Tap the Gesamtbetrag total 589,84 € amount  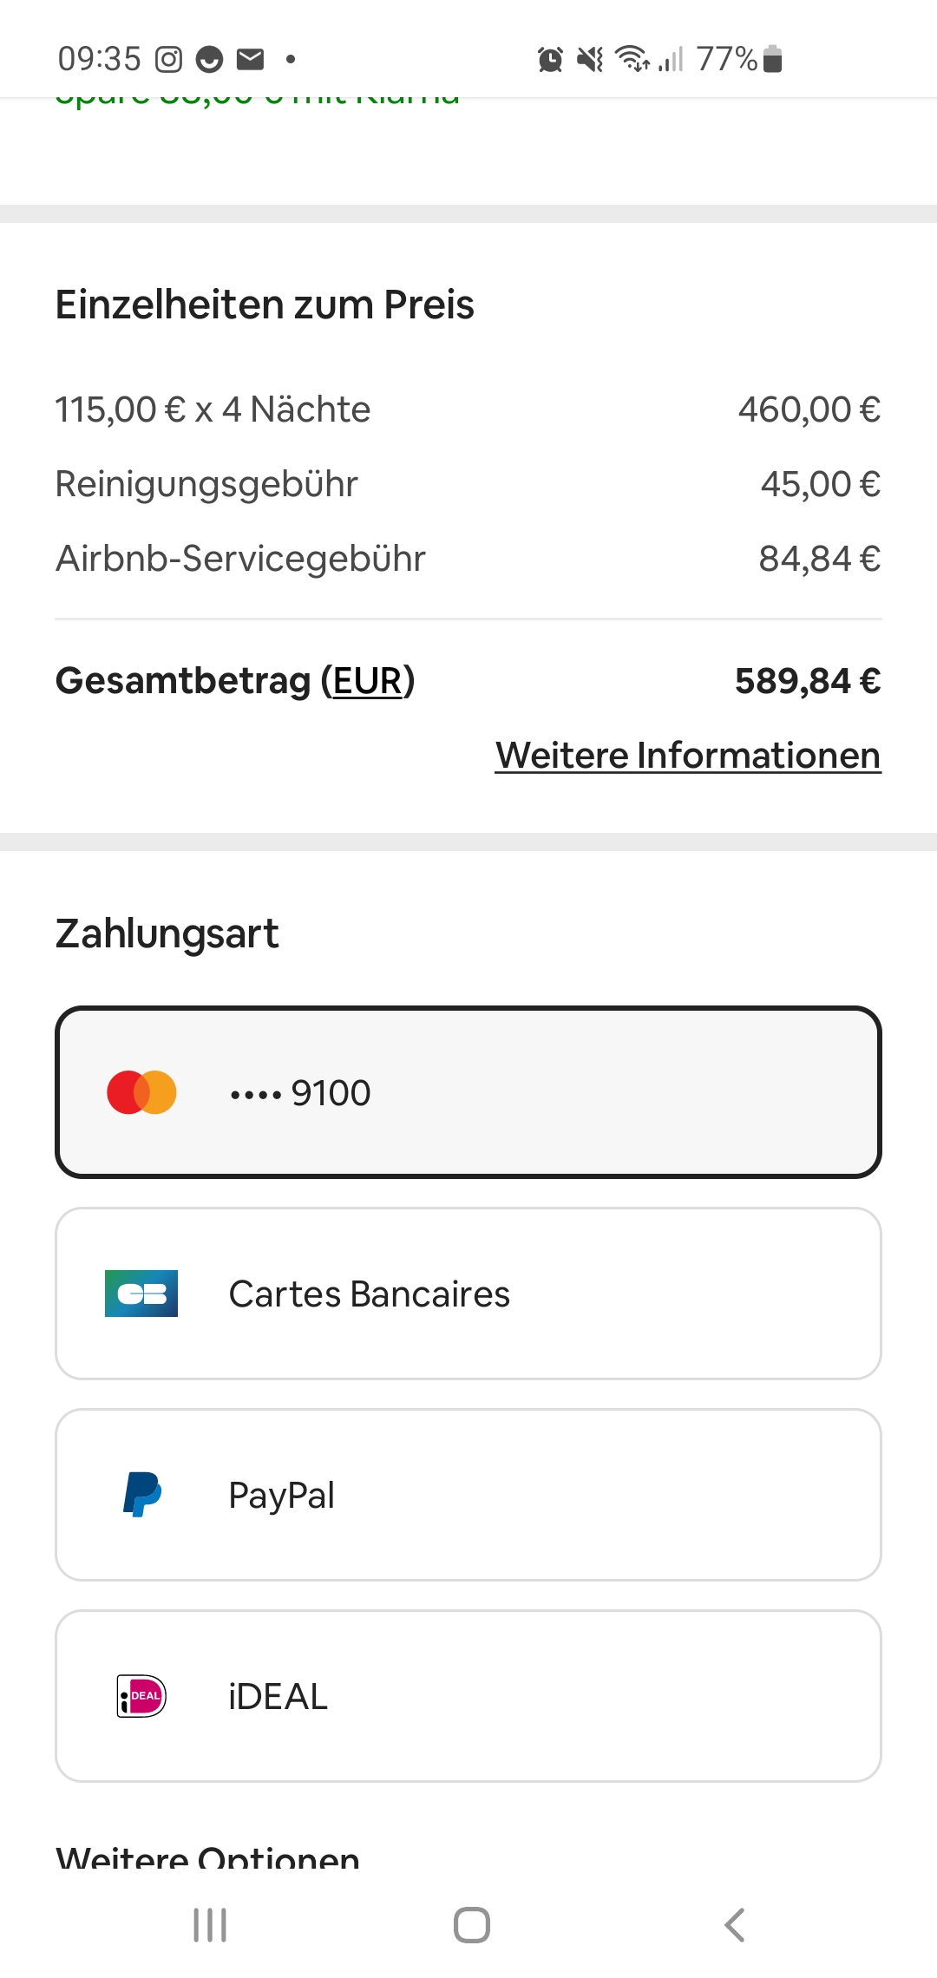click(808, 681)
